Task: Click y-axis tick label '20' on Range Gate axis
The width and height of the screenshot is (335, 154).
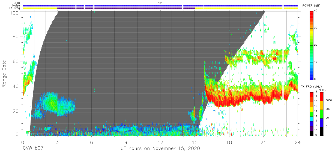Action: point(16,111)
